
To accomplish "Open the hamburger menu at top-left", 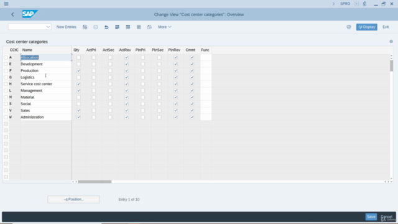I will (x=6, y=4).
